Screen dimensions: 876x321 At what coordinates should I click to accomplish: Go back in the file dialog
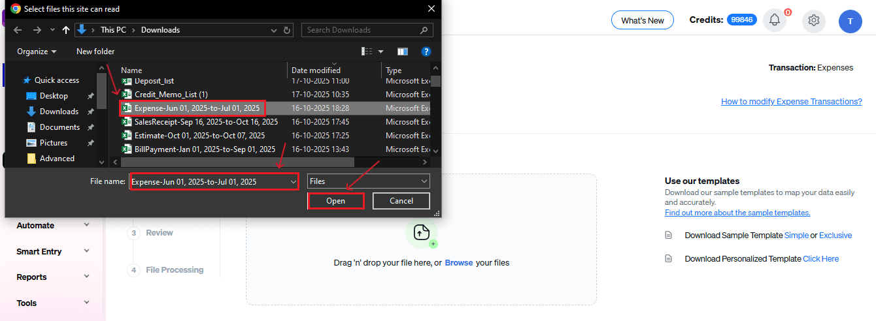18,30
